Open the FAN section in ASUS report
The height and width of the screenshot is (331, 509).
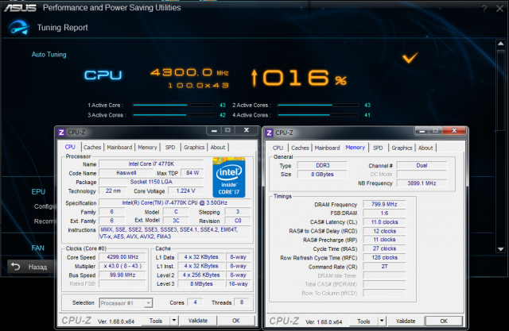click(37, 248)
